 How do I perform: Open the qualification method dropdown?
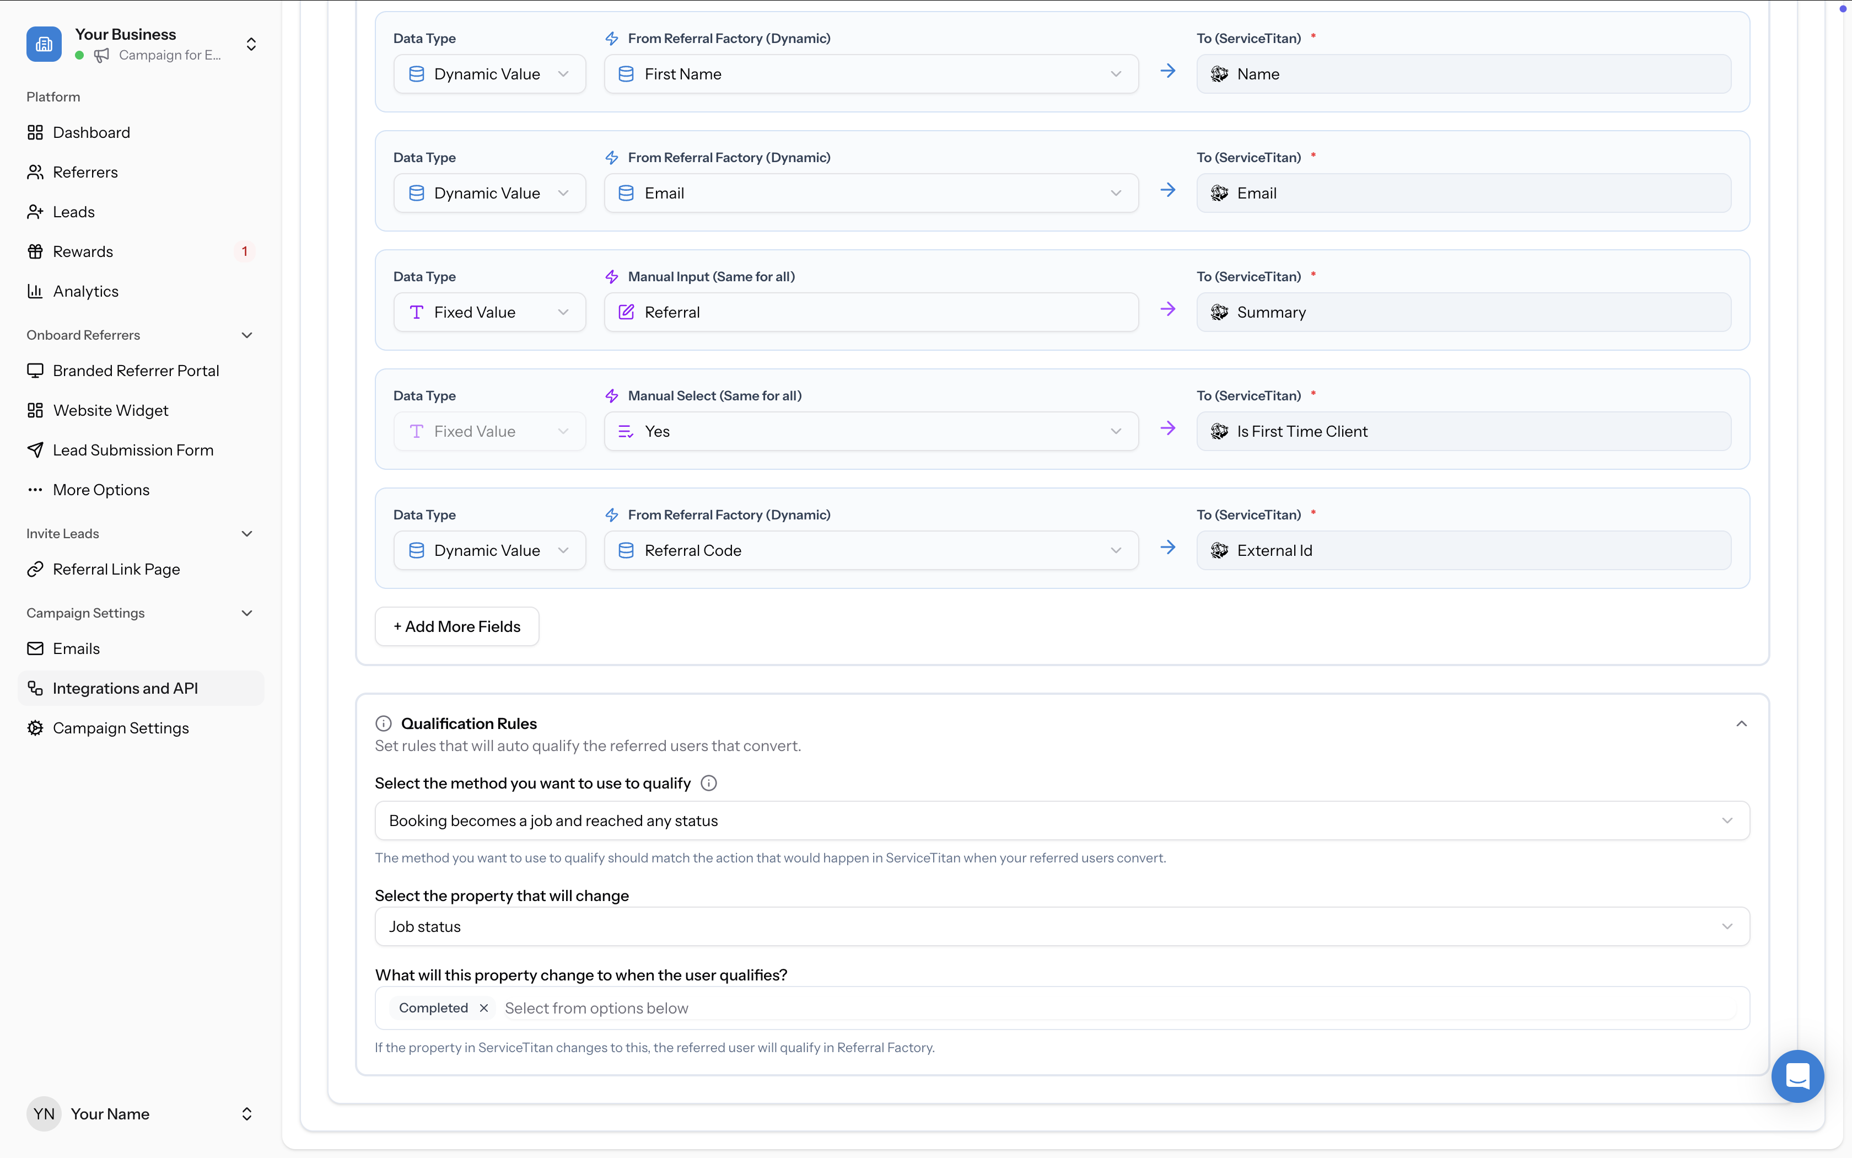tap(1062, 821)
